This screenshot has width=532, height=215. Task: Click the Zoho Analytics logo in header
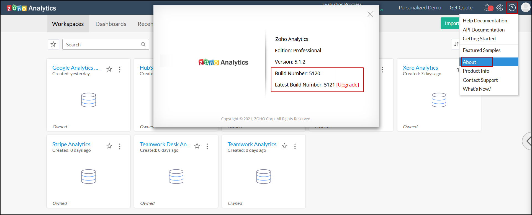point(31,8)
